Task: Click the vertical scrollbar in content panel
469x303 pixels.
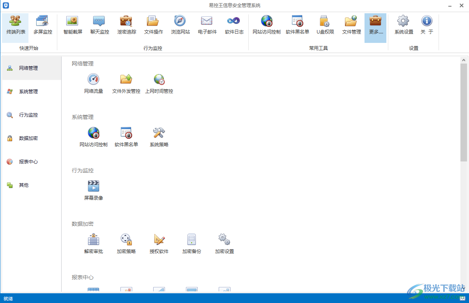Action: click(464, 112)
